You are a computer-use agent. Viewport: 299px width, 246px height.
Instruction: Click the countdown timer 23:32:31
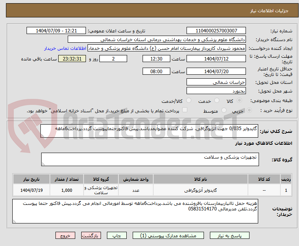point(72,59)
